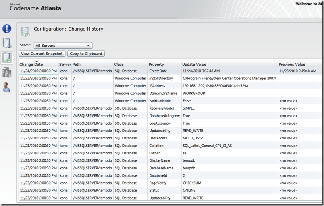
Task: Expand the All Servers dropdown
Action: (63, 46)
